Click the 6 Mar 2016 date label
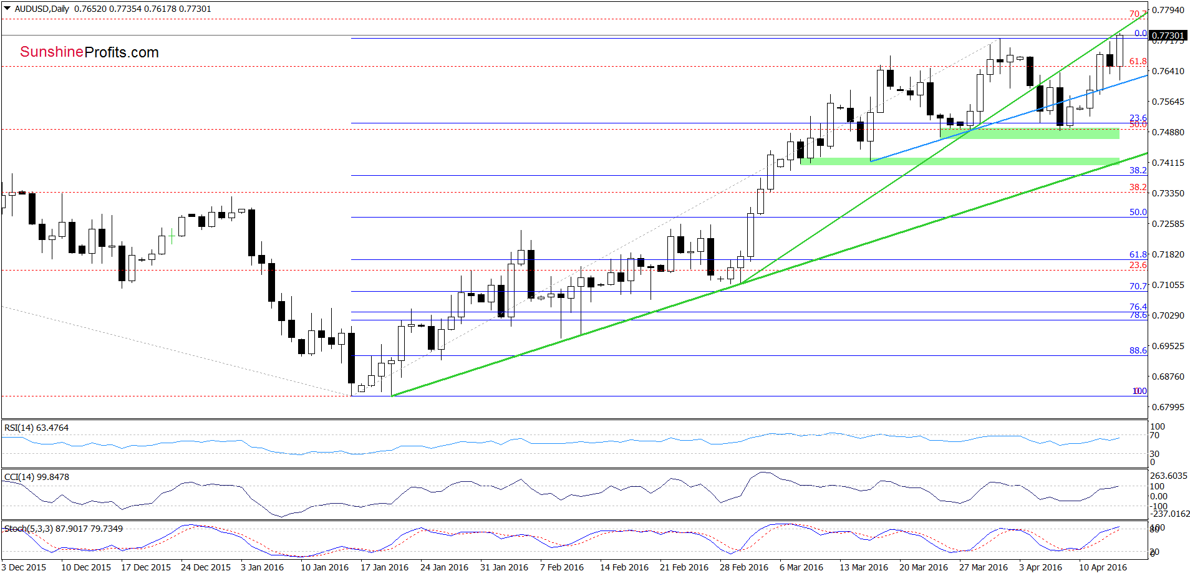This screenshot has width=1190, height=576. click(801, 567)
